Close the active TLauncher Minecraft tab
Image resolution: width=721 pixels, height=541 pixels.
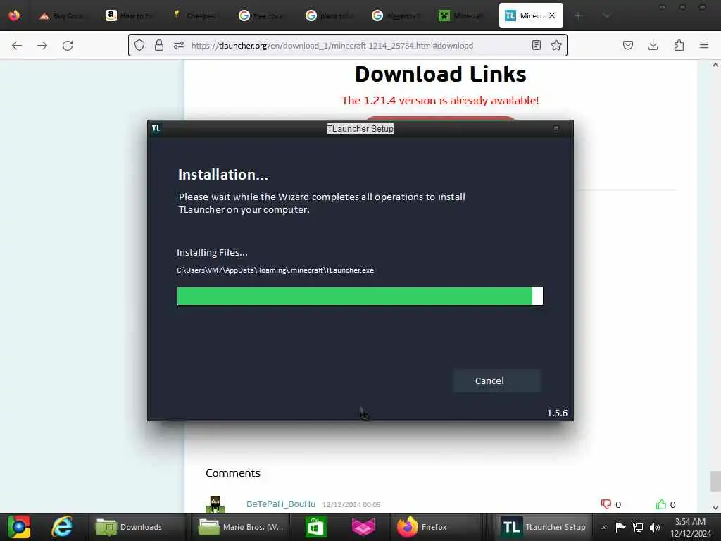pos(552,15)
